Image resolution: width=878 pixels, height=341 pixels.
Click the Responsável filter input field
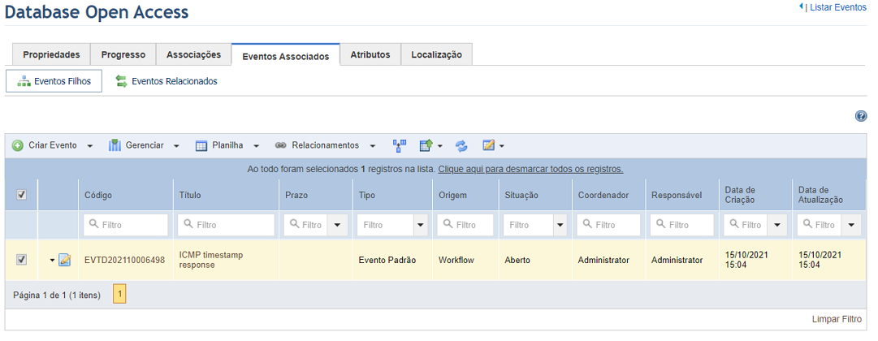pyautogui.click(x=682, y=225)
